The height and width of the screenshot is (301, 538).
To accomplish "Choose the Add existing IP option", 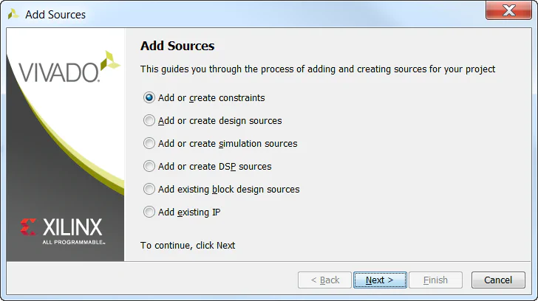I will (x=150, y=212).
